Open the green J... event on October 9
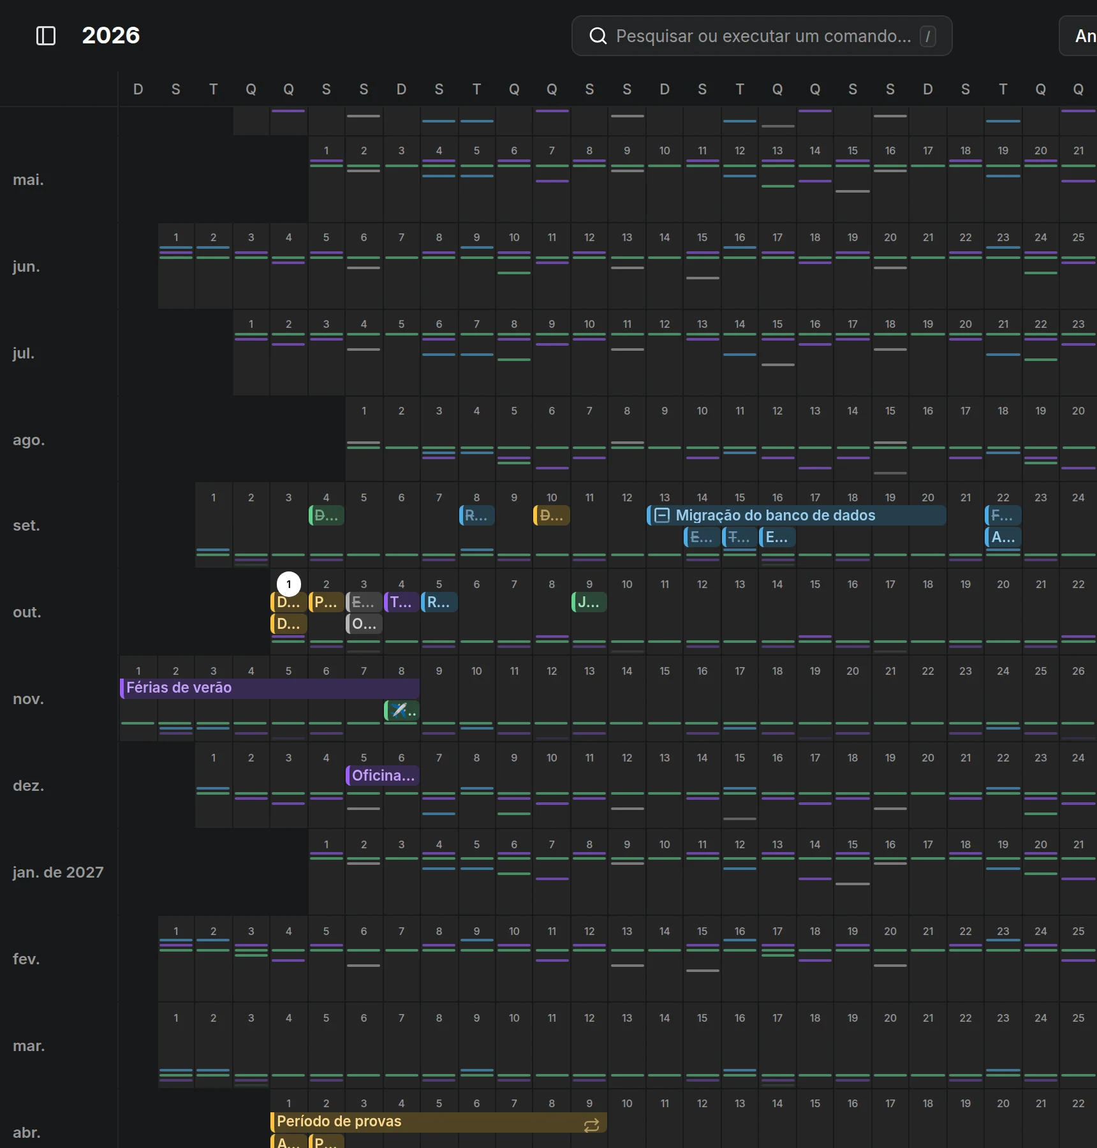This screenshot has height=1148, width=1097. pyautogui.click(x=589, y=602)
